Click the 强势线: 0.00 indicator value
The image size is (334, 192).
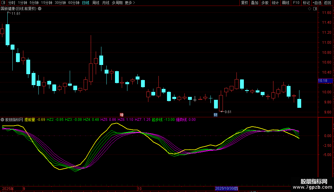pyautogui.click(x=186, y=120)
